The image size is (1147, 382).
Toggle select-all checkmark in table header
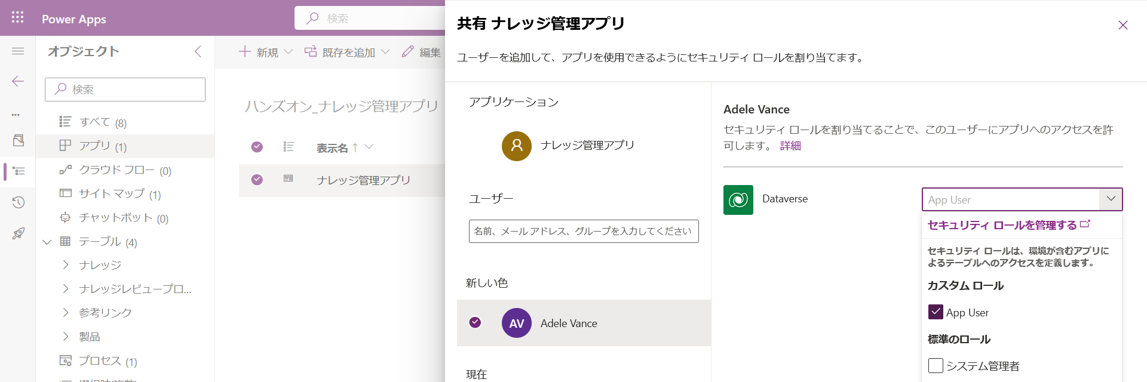coord(257,147)
